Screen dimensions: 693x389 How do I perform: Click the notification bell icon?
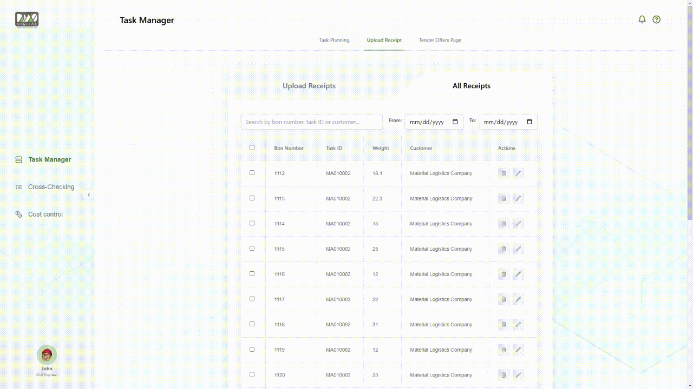click(x=642, y=19)
